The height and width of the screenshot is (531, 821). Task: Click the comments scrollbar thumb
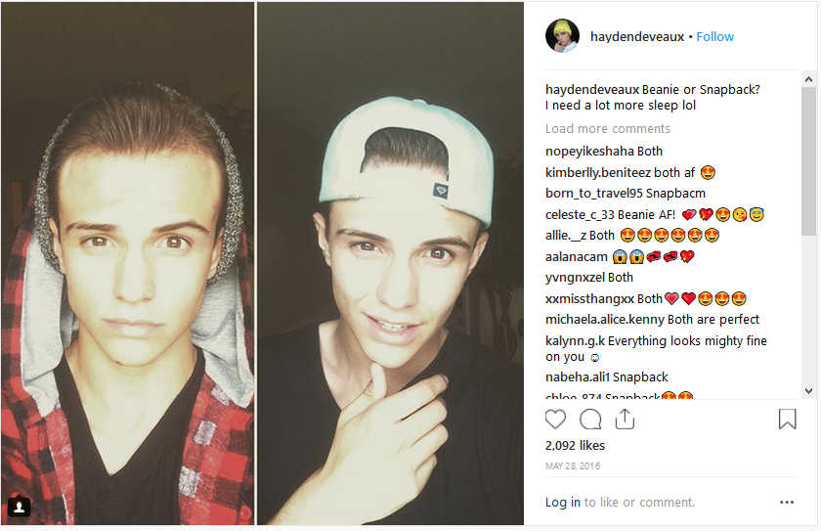(x=808, y=156)
